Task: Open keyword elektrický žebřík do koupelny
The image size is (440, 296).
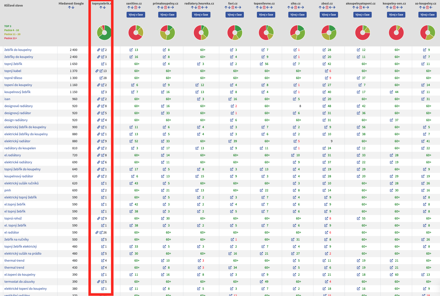Action: pos(25,127)
